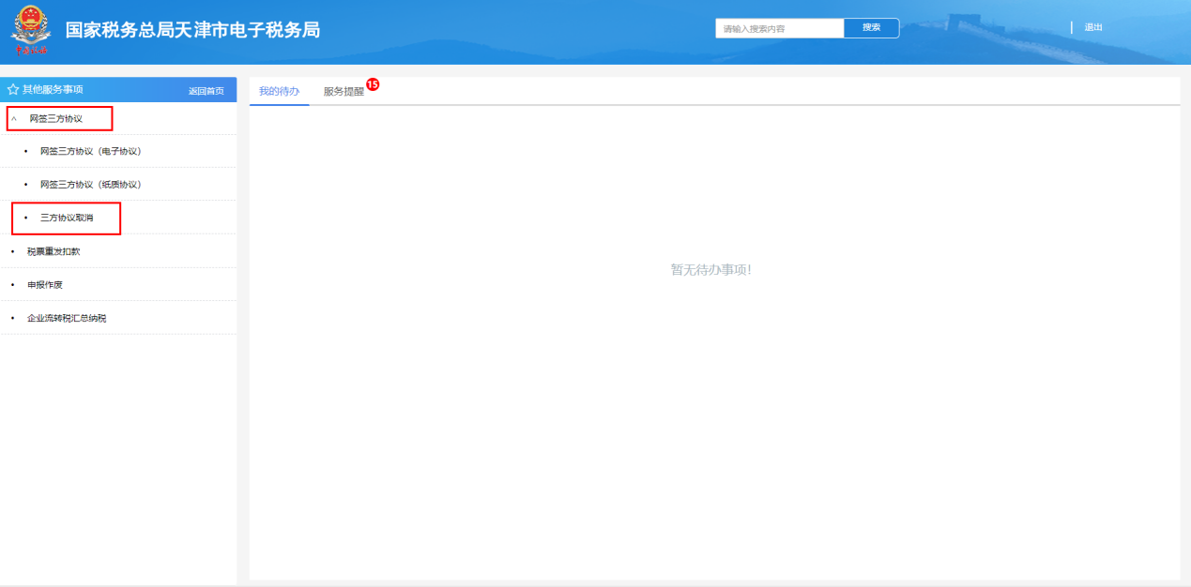
Task: Click 退出 to log out
Action: [x=1093, y=28]
